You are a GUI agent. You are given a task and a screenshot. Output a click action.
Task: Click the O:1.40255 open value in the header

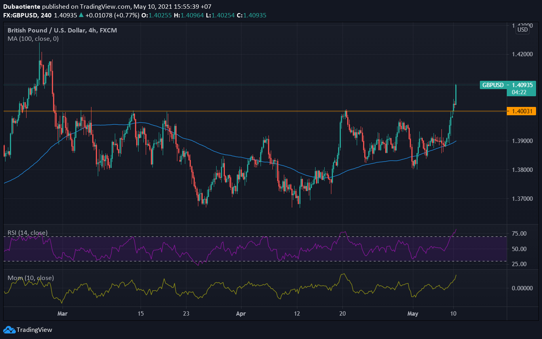(156, 15)
